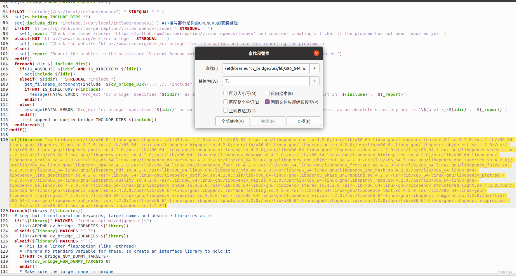Close the 查找和替换 dialog
516x276 pixels.
point(316,53)
